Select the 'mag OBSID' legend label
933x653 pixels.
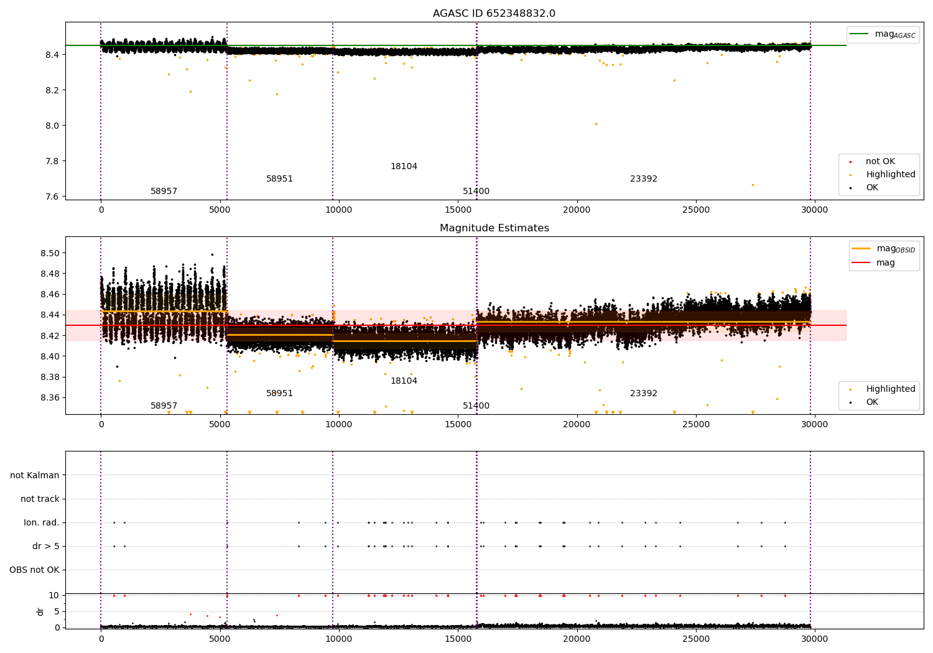[896, 249]
